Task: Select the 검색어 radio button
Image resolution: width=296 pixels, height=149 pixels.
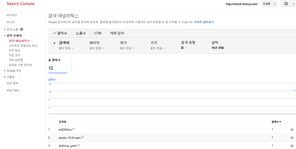Action: [x=55, y=43]
